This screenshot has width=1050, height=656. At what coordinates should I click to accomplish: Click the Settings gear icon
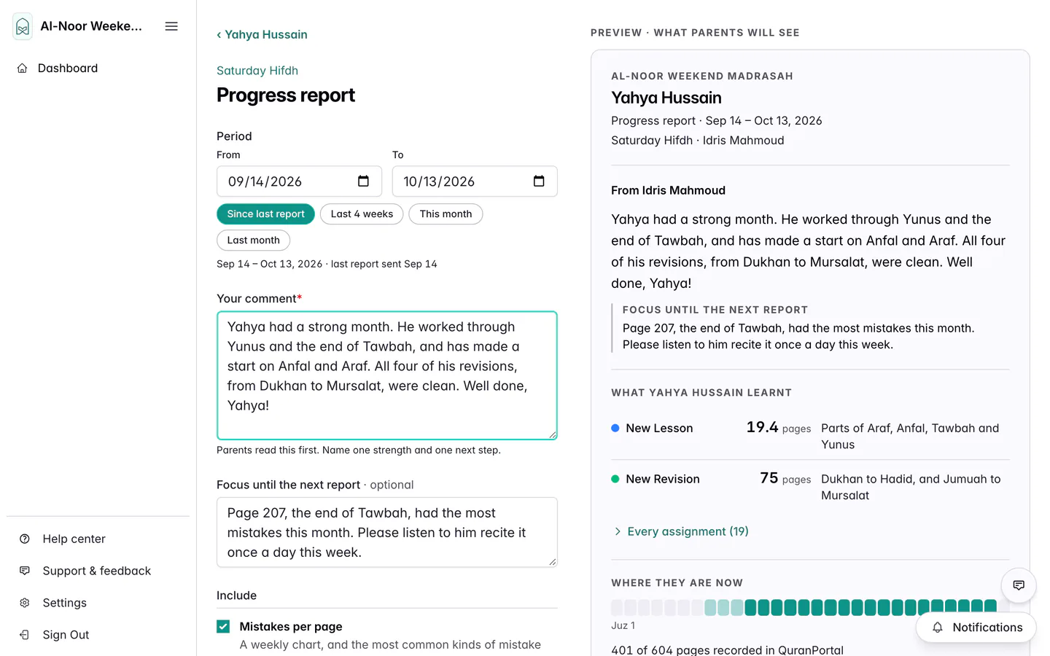(25, 603)
